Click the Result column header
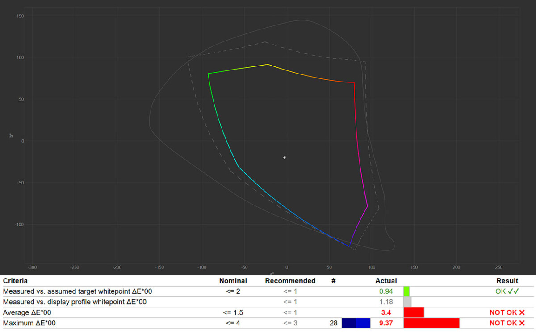 pos(507,281)
